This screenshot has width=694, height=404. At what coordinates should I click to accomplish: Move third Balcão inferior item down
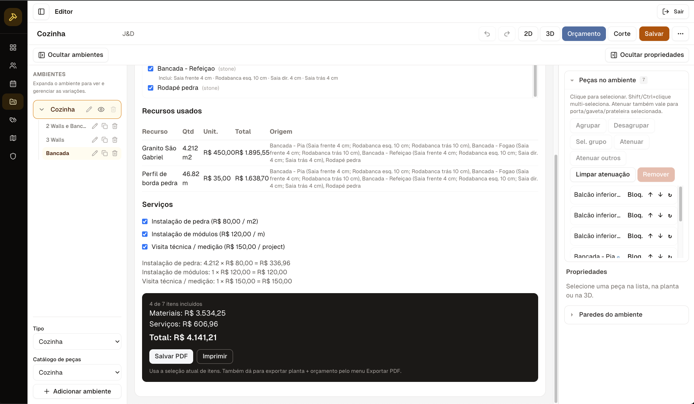660,236
